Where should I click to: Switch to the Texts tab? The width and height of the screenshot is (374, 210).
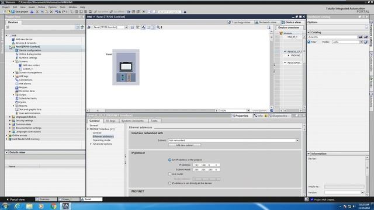click(154, 121)
